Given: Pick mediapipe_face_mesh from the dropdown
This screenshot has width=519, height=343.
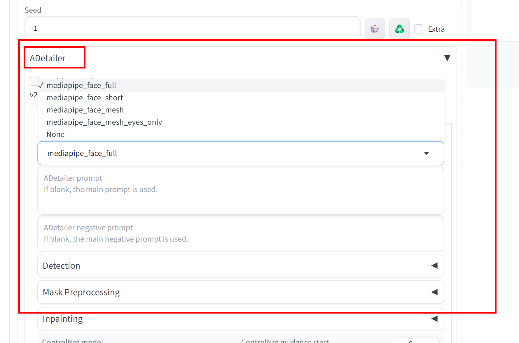Looking at the screenshot, I should 85,110.
